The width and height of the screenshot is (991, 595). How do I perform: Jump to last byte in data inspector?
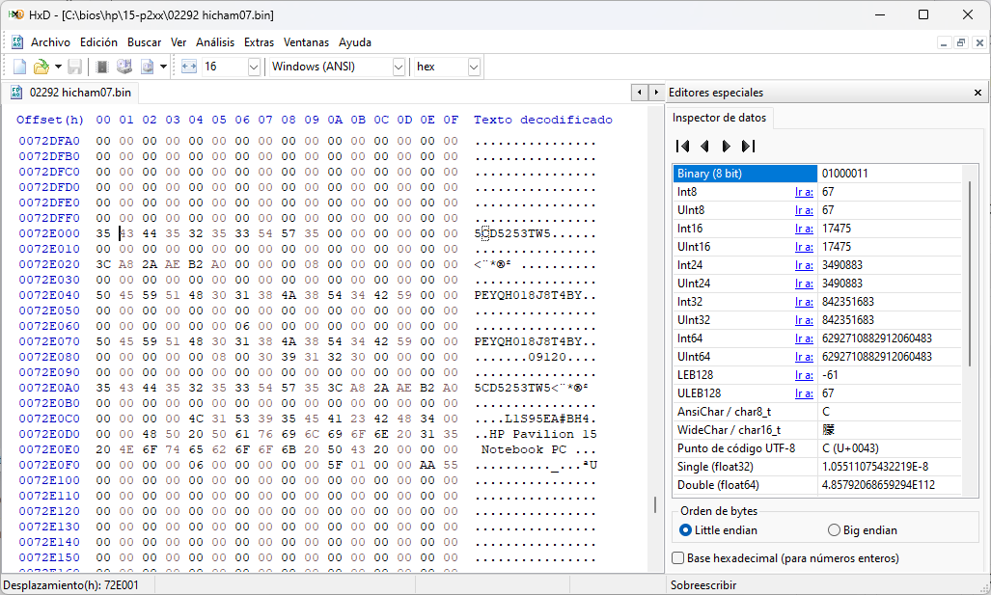(748, 147)
